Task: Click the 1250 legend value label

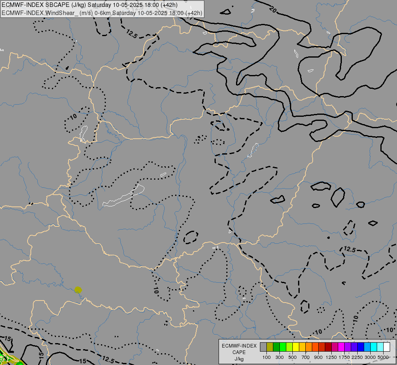Action: [x=331, y=357]
